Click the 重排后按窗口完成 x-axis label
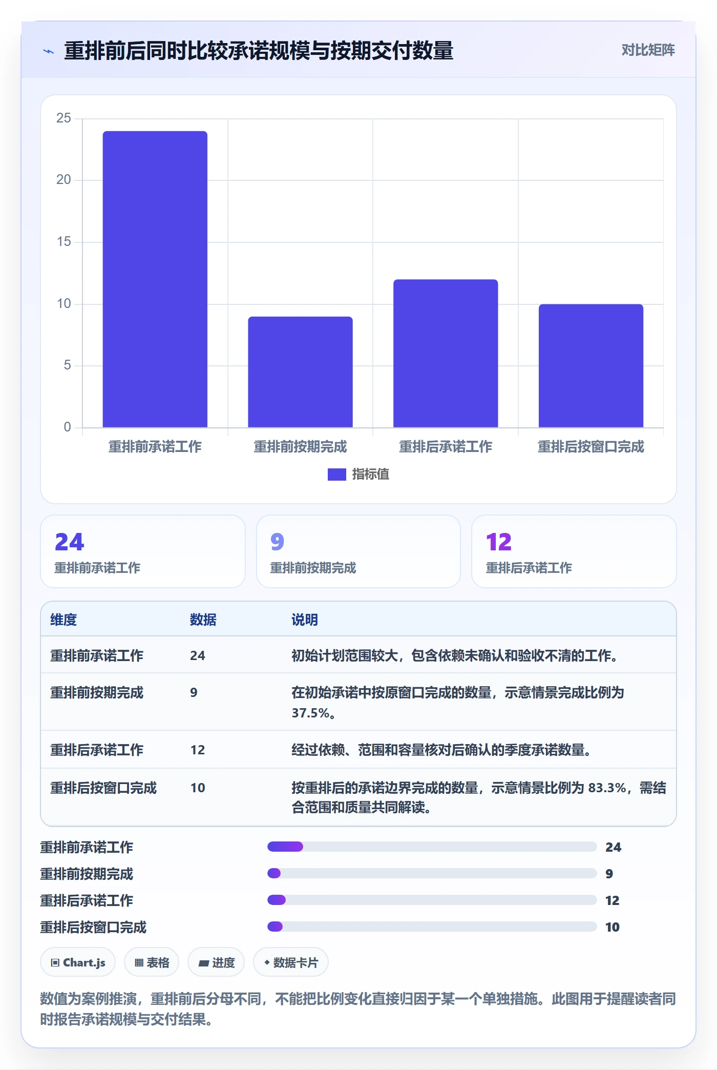 click(591, 447)
